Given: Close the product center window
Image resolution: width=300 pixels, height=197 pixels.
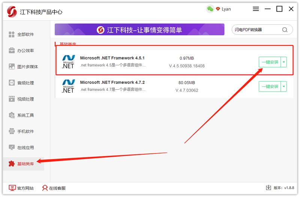Looking at the screenshot, I should coord(291,9).
